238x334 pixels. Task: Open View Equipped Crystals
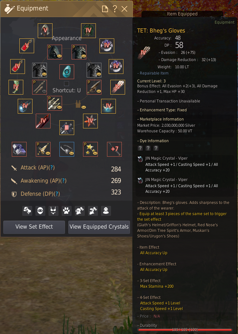[99, 227]
